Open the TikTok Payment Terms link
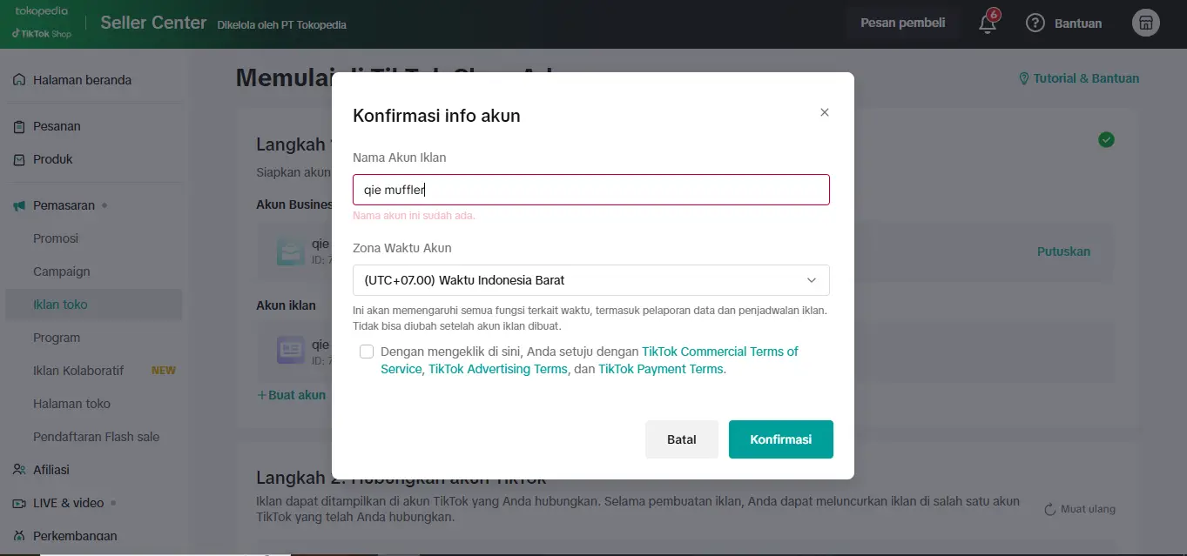The width and height of the screenshot is (1187, 556). tap(660, 369)
